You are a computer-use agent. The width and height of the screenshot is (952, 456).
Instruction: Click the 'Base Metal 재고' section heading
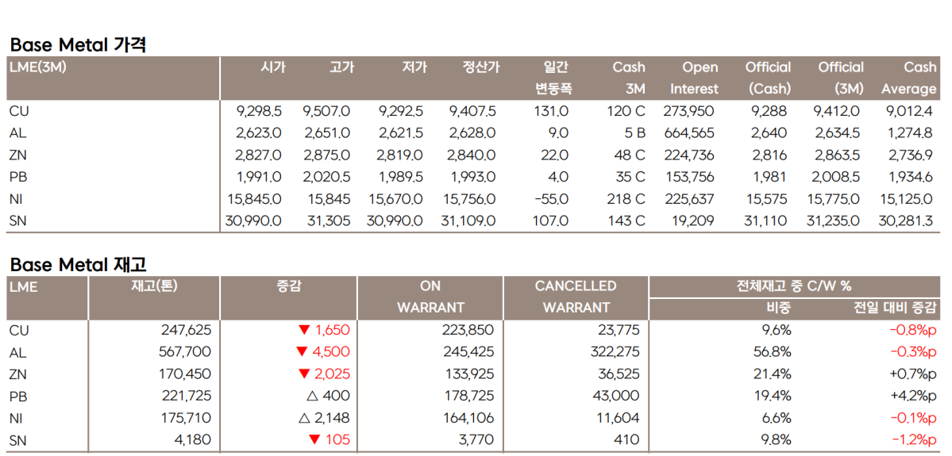78,264
